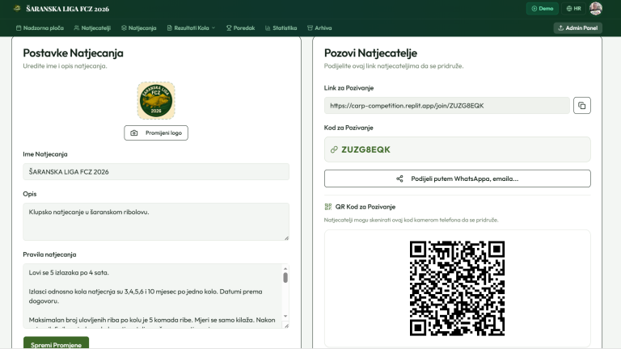Click Promijeni logo button
The height and width of the screenshot is (349, 621).
pyautogui.click(x=156, y=133)
